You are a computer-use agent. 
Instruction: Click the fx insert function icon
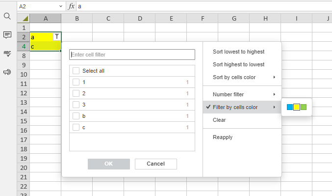pos(71,6)
